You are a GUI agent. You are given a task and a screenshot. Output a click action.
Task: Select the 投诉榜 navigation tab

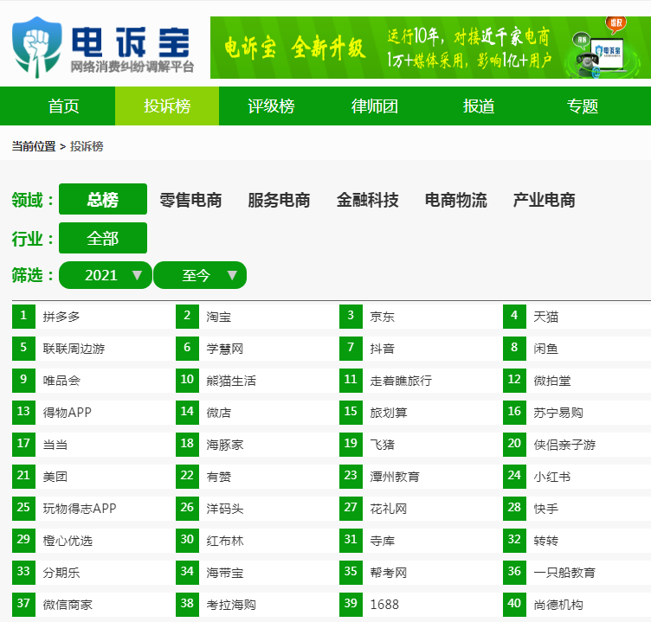(x=167, y=106)
